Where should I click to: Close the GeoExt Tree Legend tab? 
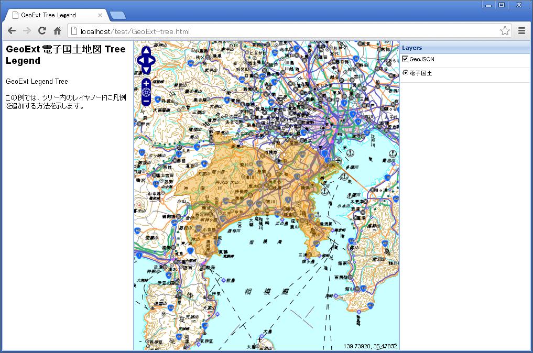100,15
